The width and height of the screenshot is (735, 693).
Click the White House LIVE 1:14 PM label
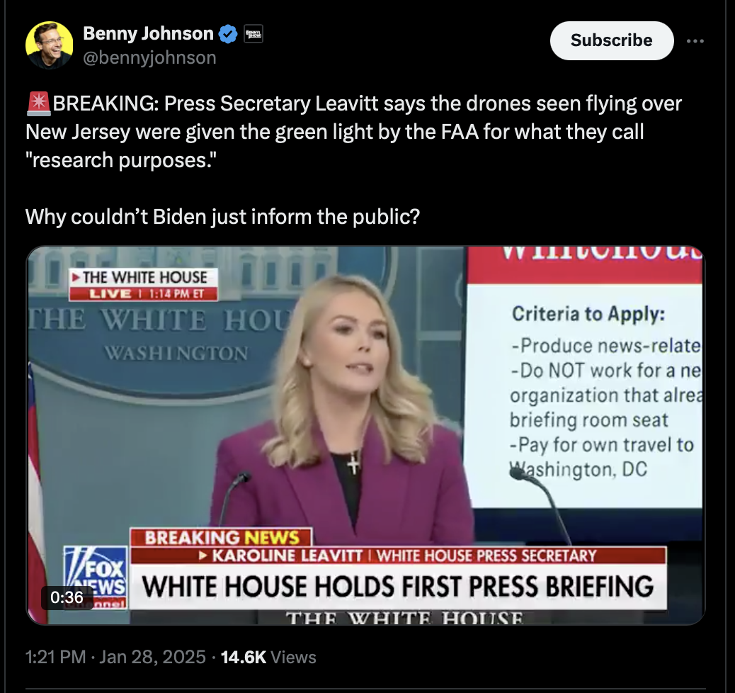tap(144, 284)
